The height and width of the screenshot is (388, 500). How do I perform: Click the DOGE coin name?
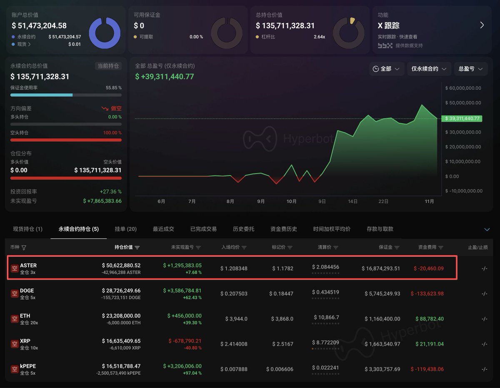[x=27, y=291]
